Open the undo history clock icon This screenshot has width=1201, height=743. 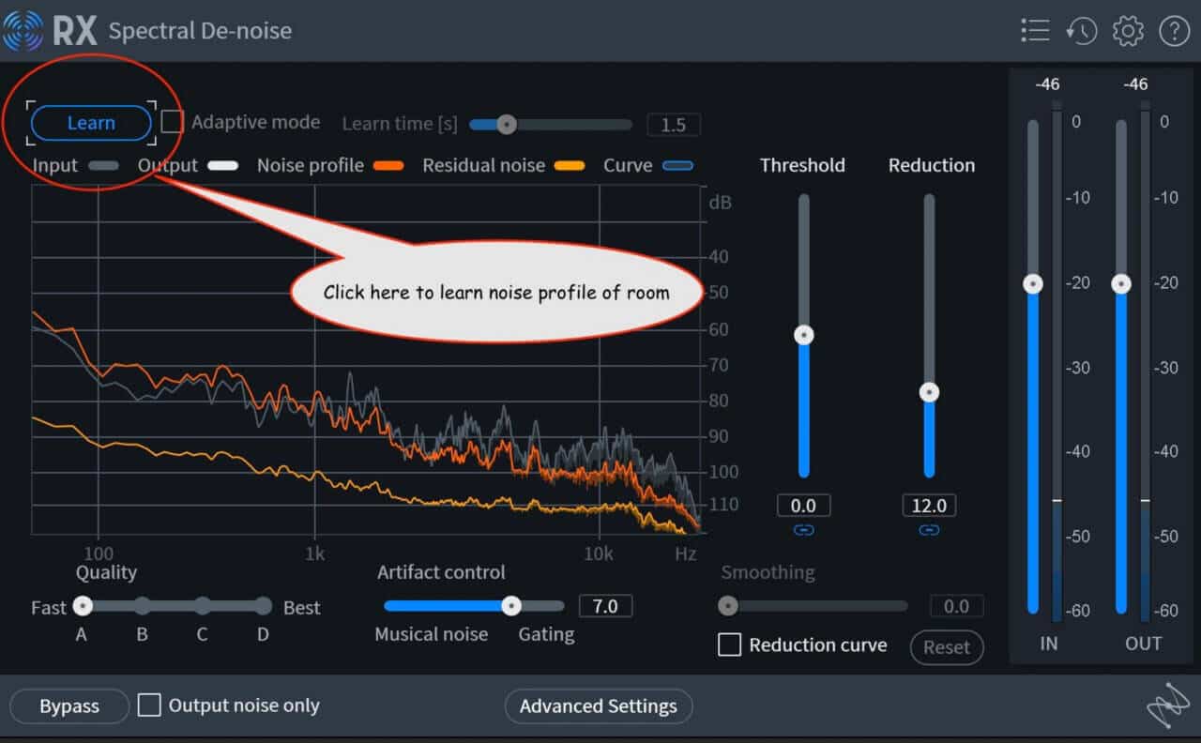tap(1081, 31)
